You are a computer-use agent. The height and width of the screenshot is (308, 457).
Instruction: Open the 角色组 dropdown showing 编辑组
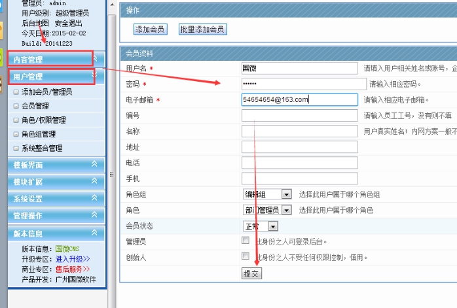(286, 194)
